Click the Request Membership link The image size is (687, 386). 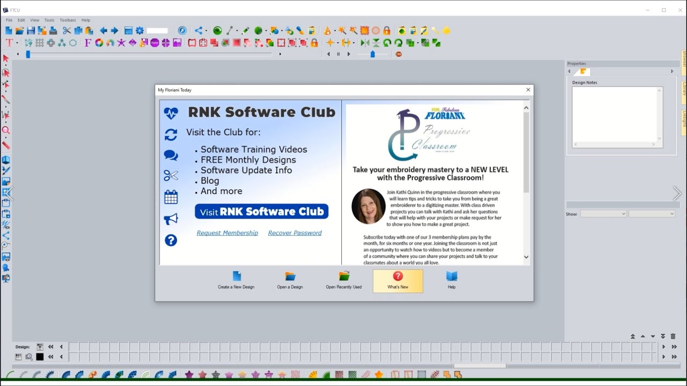227,233
